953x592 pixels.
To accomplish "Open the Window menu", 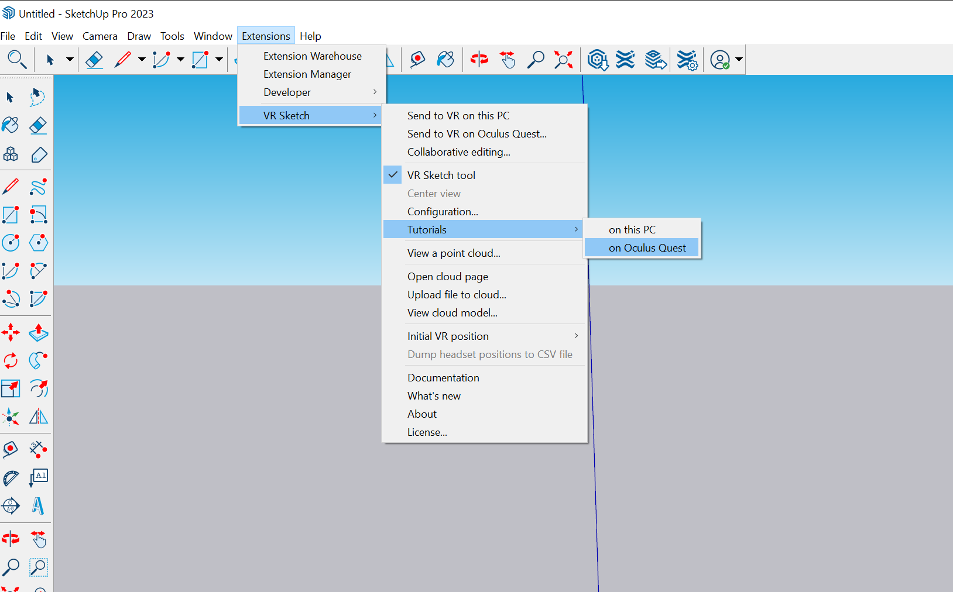I will click(x=213, y=36).
